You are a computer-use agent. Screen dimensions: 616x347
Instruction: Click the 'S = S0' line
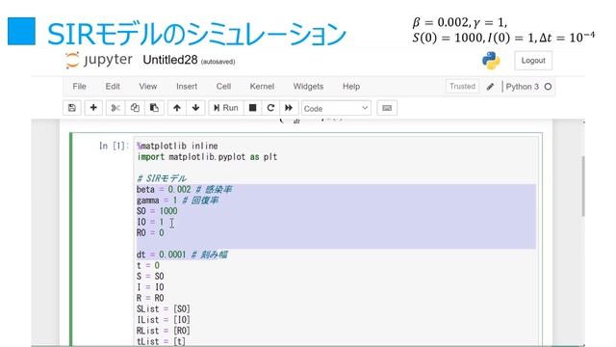pyautogui.click(x=150, y=277)
